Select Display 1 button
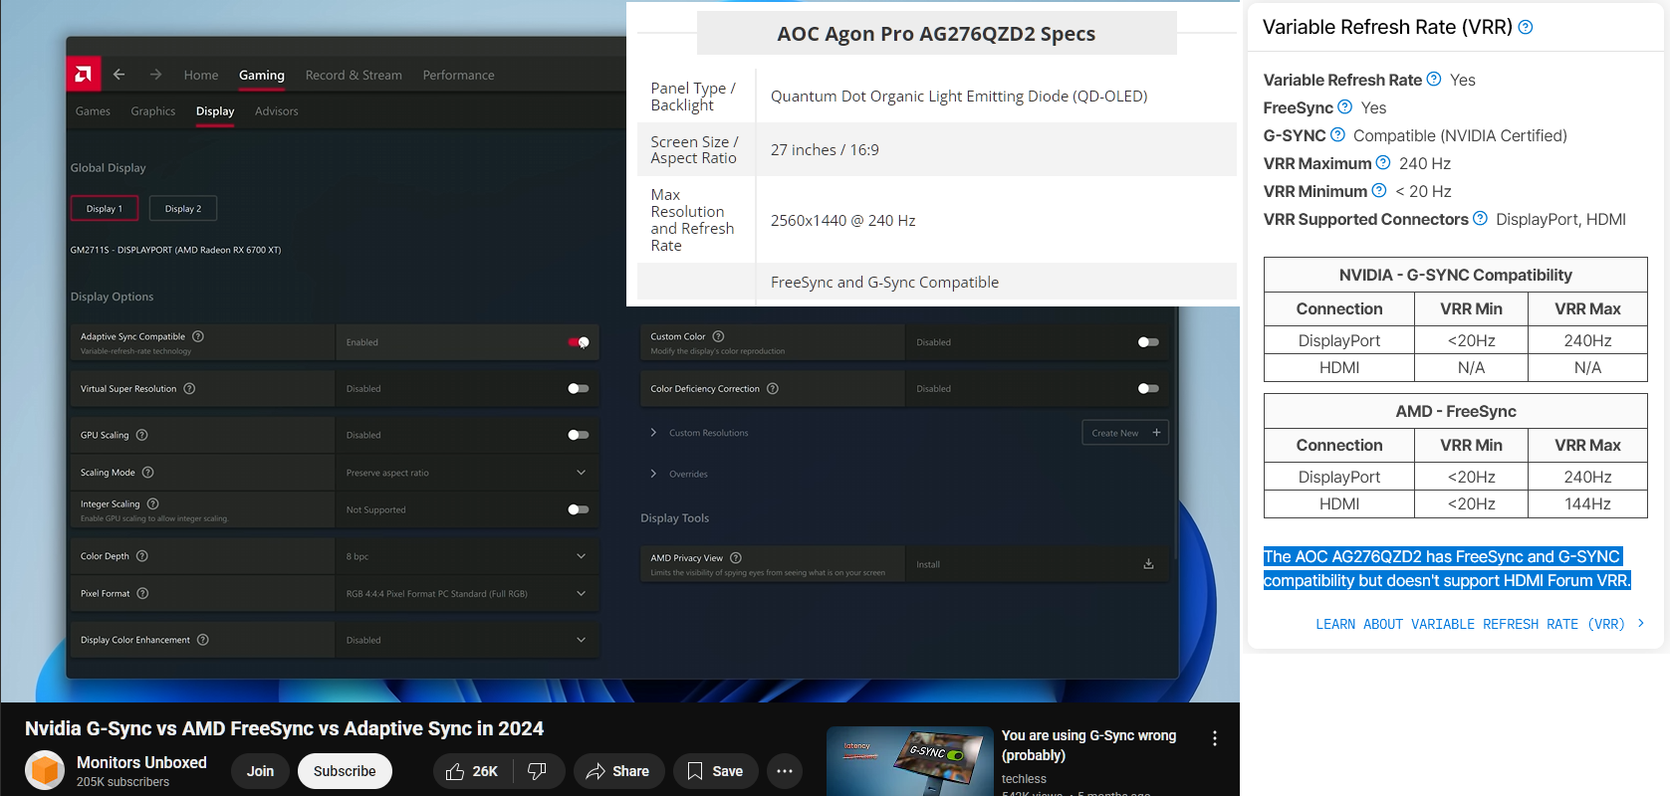 pos(105,209)
